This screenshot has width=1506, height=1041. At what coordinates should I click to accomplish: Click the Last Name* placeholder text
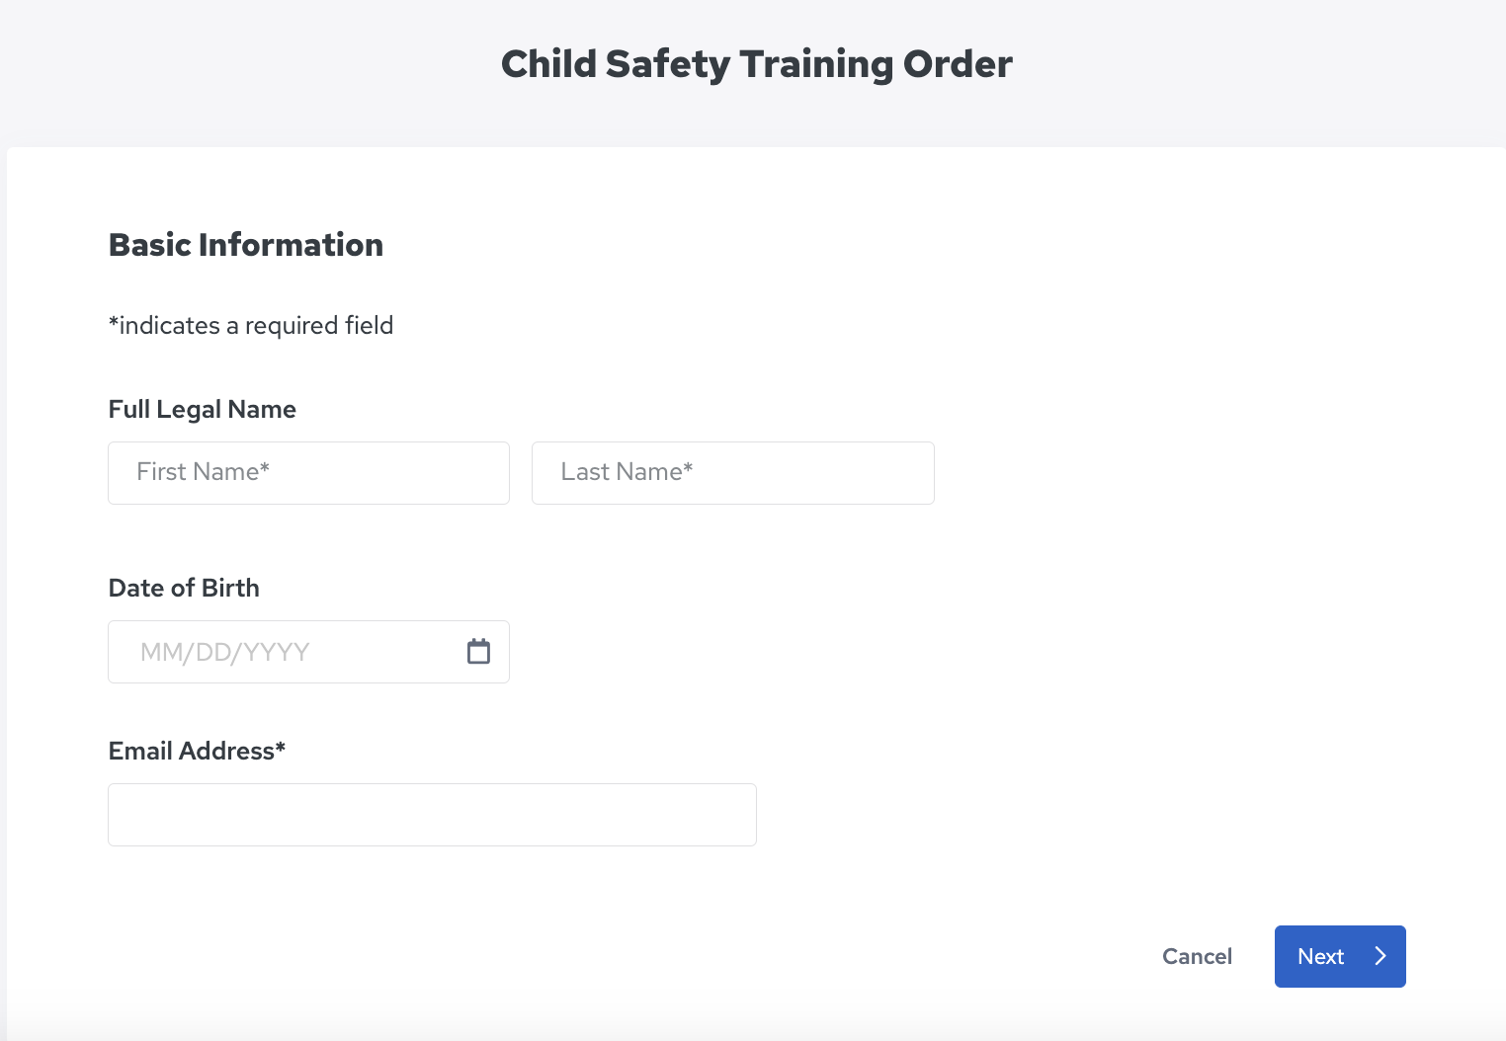tap(627, 472)
